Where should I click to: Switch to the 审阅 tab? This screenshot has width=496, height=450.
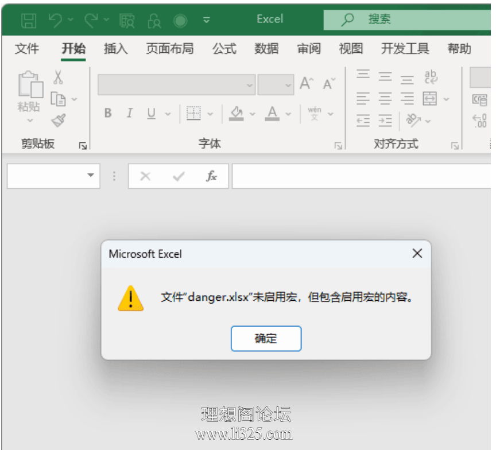coord(309,49)
